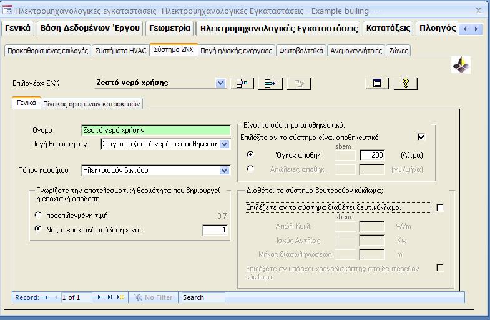Click the export arrows toolbar icon beside the ΖΝΧ selector
Image resolution: width=490 pixels, height=320 pixels.
pos(270,83)
